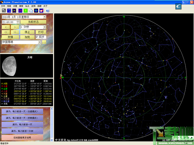Viewport: 194px width, 145px height.
Task: Select the 水星 row in planet table
Action: pos(27,86)
